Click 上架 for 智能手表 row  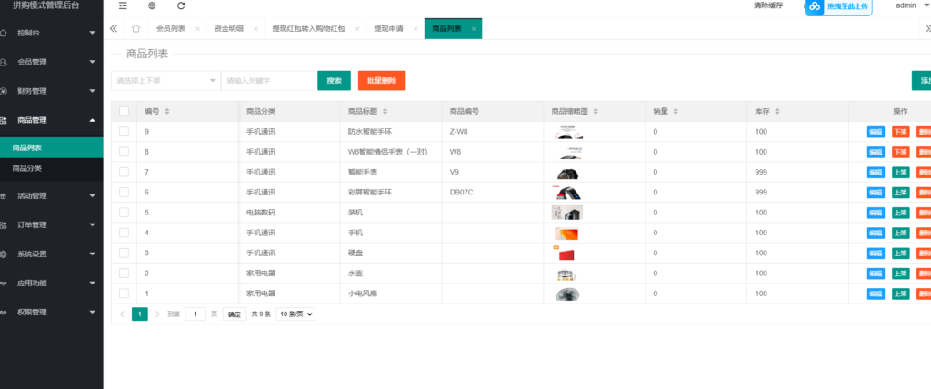(x=901, y=172)
